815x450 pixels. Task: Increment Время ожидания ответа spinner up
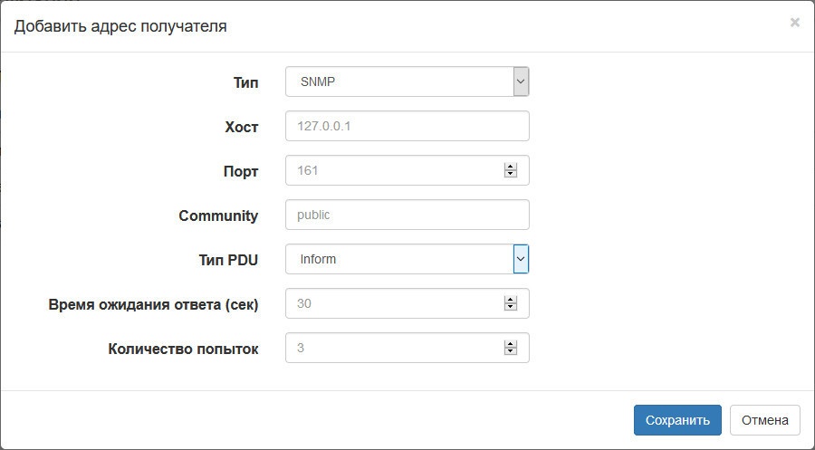pyautogui.click(x=511, y=300)
